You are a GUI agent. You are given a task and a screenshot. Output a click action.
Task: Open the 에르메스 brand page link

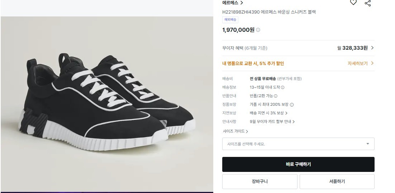point(233,3)
